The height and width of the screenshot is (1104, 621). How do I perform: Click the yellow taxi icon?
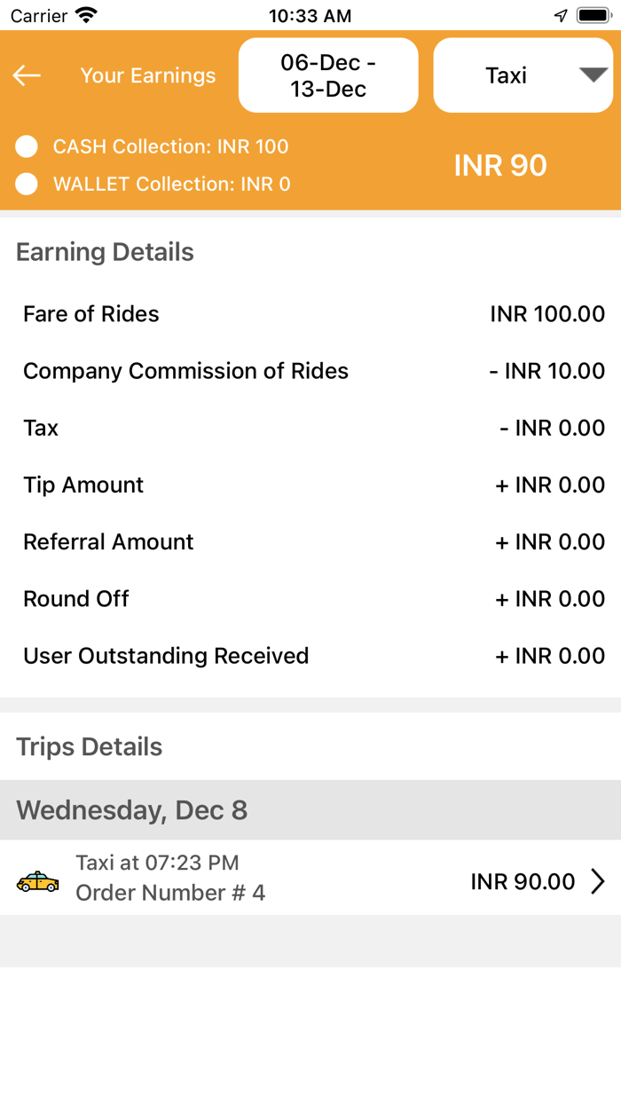[x=38, y=881]
